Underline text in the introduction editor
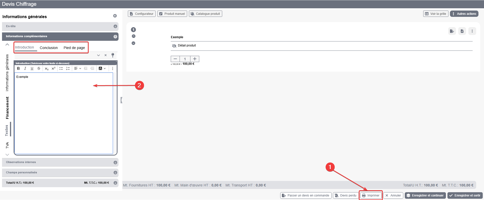 pos(32,68)
